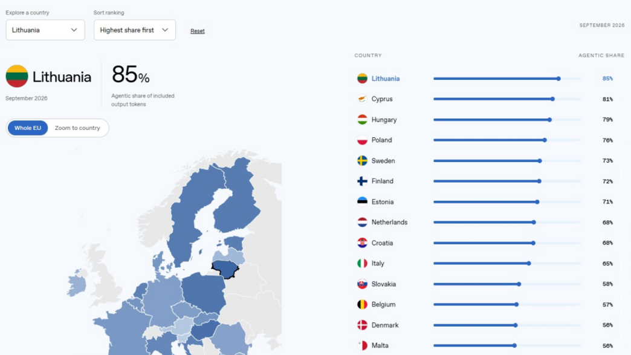The height and width of the screenshot is (355, 631).
Task: Select Belgium in the ranking list
Action: (383, 304)
